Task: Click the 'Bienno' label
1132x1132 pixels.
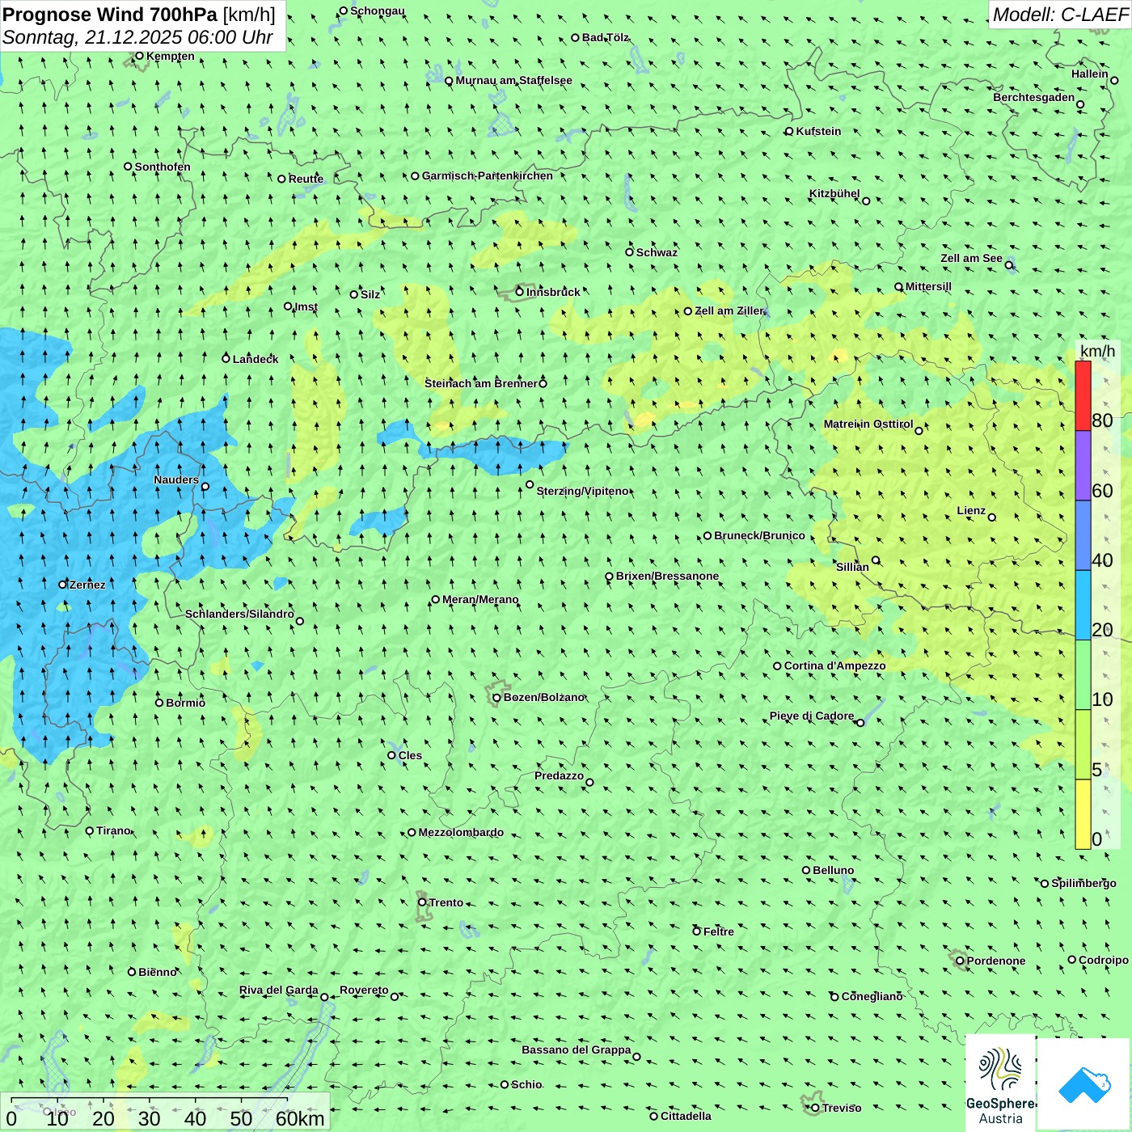Action: (157, 972)
